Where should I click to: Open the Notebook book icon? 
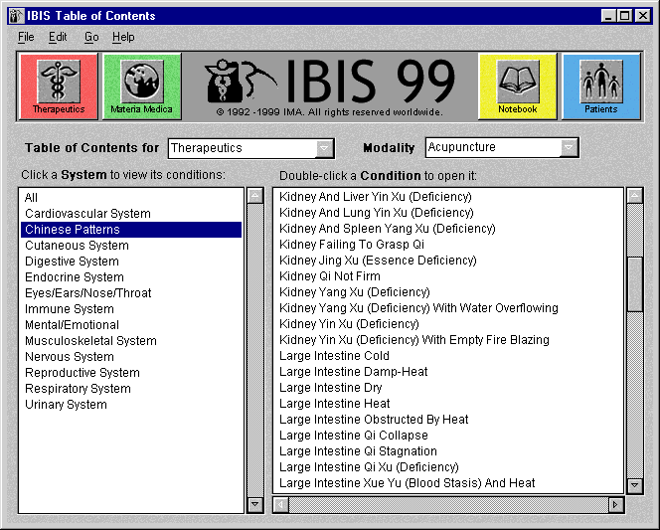(518, 87)
